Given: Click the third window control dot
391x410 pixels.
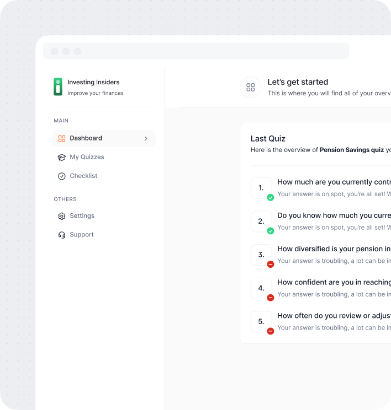Looking at the screenshot, I should [77, 51].
